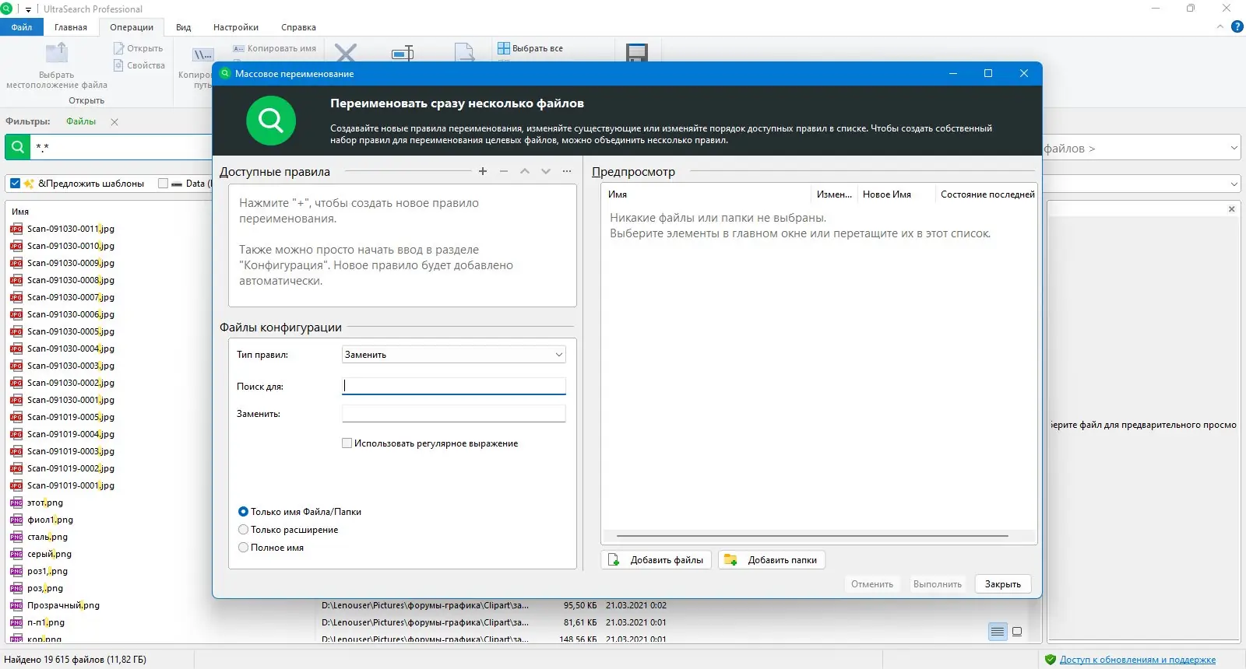Expand the файлов search dropdown in the main window
Image resolution: width=1246 pixels, height=669 pixels.
point(1234,148)
